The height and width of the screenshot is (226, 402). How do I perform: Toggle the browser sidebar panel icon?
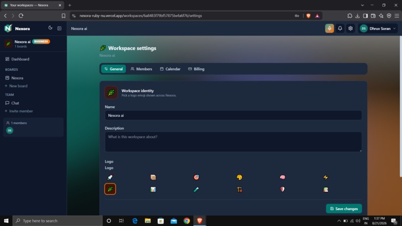click(365, 15)
